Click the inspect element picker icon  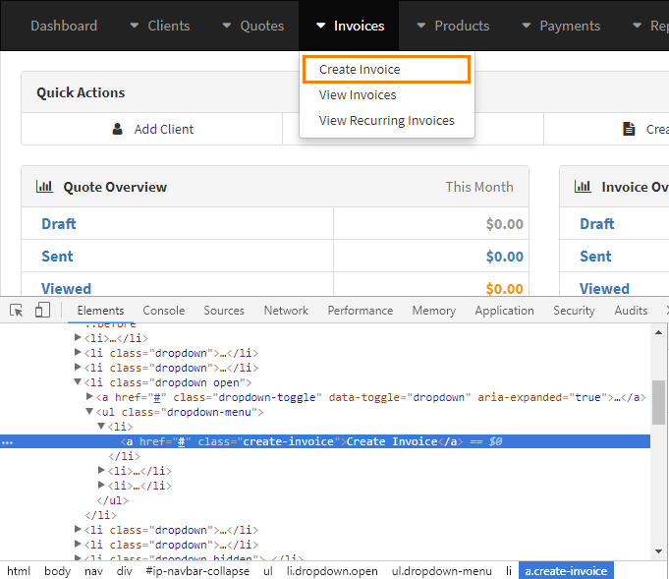(17, 310)
